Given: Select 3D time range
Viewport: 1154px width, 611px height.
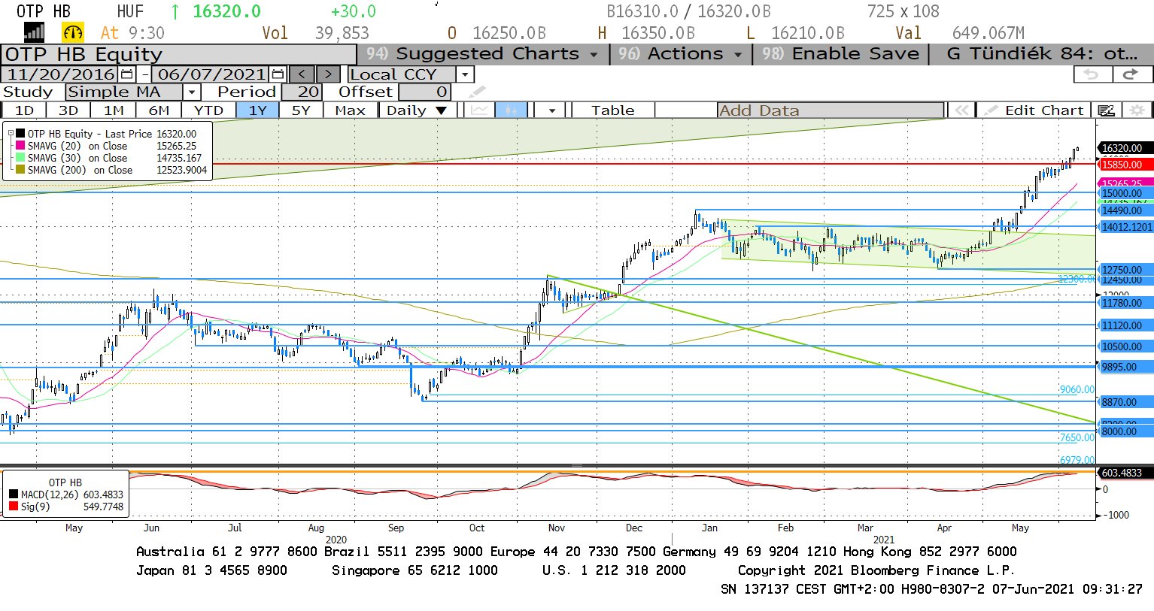Looking at the screenshot, I should click(68, 110).
